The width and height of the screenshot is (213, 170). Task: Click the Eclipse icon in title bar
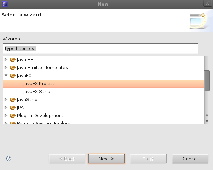pyautogui.click(x=5, y=4)
